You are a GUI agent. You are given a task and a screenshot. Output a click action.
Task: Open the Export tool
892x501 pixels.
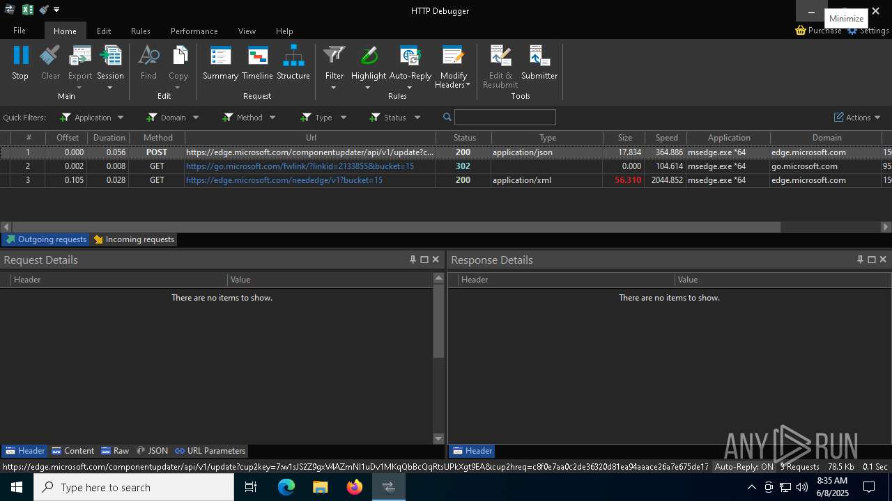[80, 56]
